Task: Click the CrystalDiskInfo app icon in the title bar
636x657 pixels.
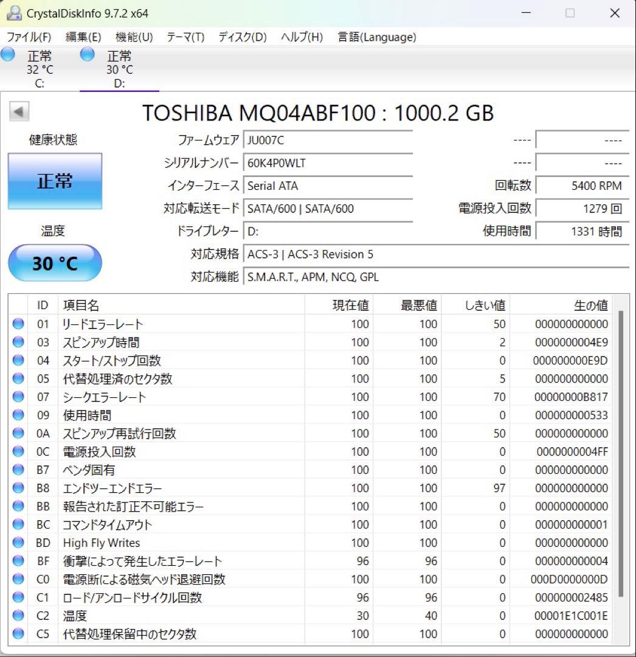Action: pyautogui.click(x=13, y=12)
